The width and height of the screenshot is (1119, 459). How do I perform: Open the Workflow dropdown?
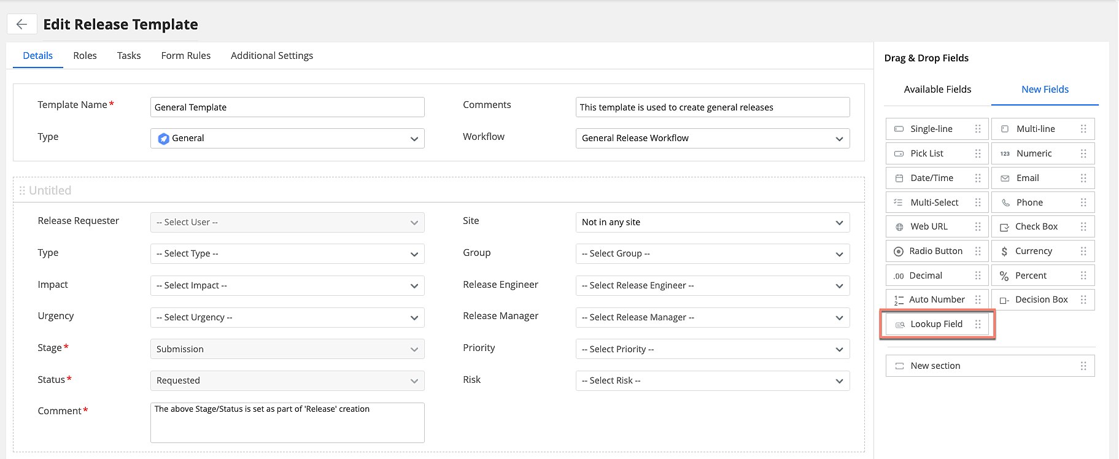pyautogui.click(x=712, y=138)
